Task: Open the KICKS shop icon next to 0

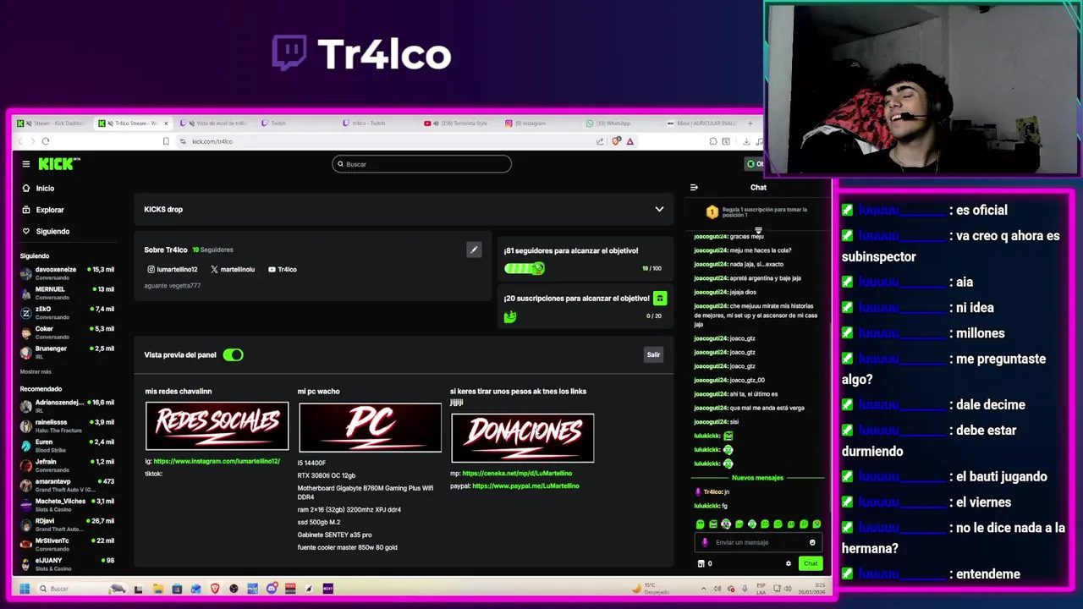Action: point(701,563)
